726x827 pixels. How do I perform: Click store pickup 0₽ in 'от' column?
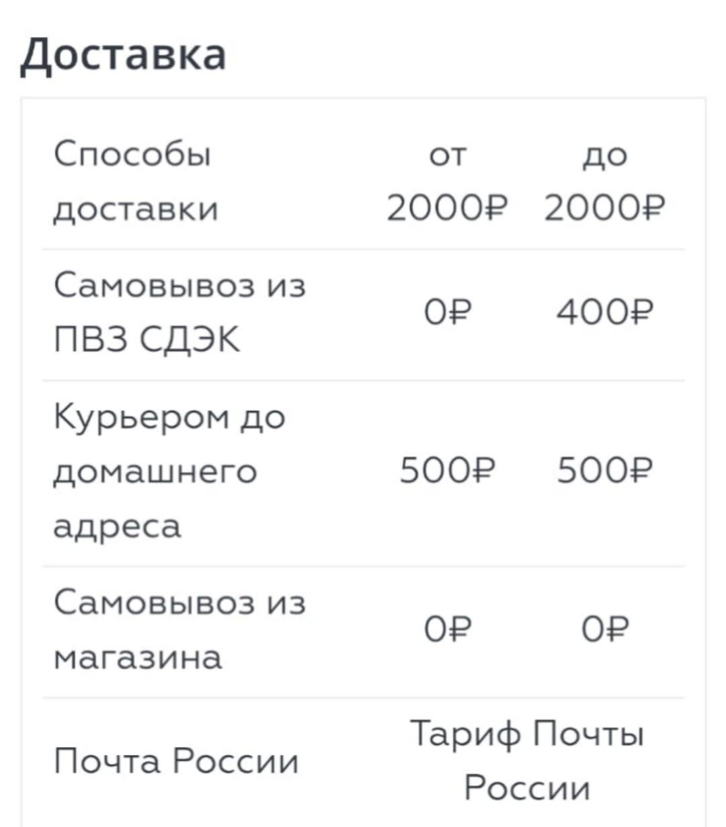pos(448,630)
